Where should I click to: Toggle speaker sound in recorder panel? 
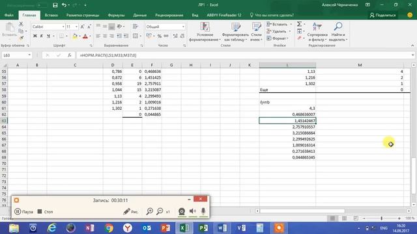click(193, 211)
